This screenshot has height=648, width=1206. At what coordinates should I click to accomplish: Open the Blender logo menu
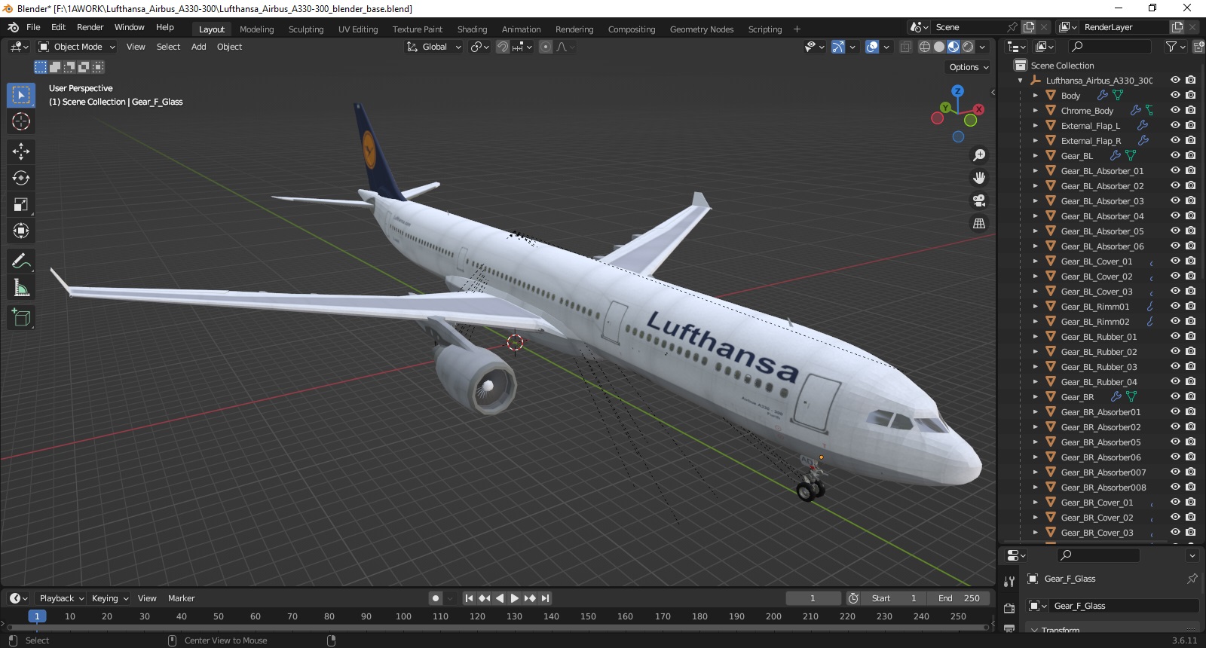point(13,27)
